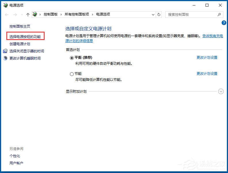The image size is (228, 173).
Task: Click the 显示附加计划 label
Action: coord(76,92)
